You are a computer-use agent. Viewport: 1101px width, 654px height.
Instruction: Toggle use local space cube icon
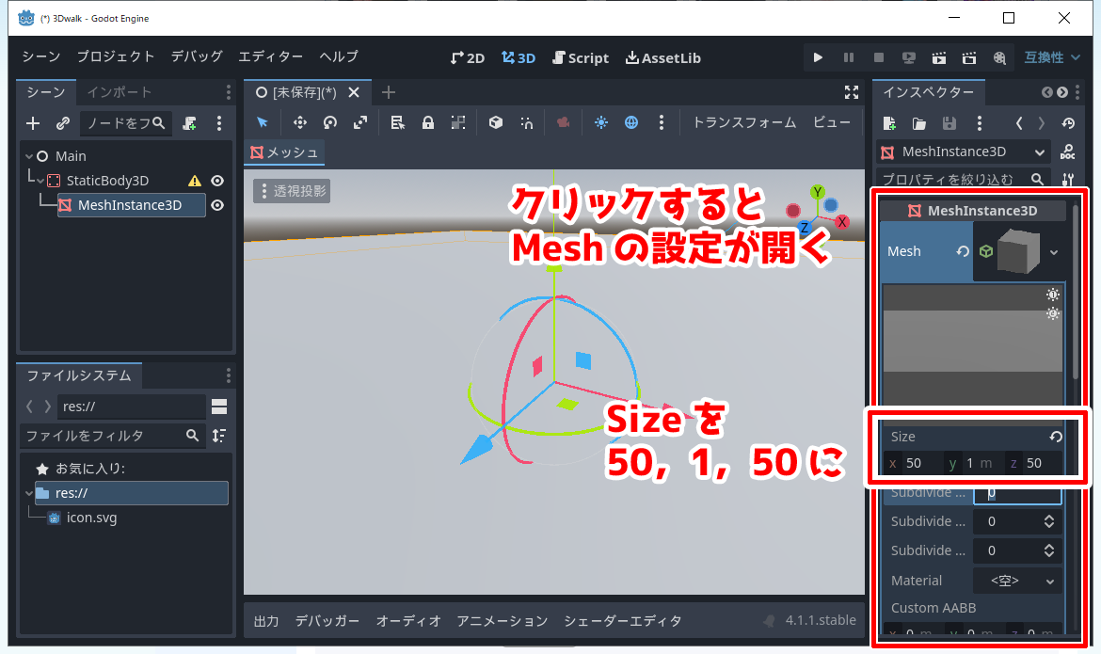point(496,122)
